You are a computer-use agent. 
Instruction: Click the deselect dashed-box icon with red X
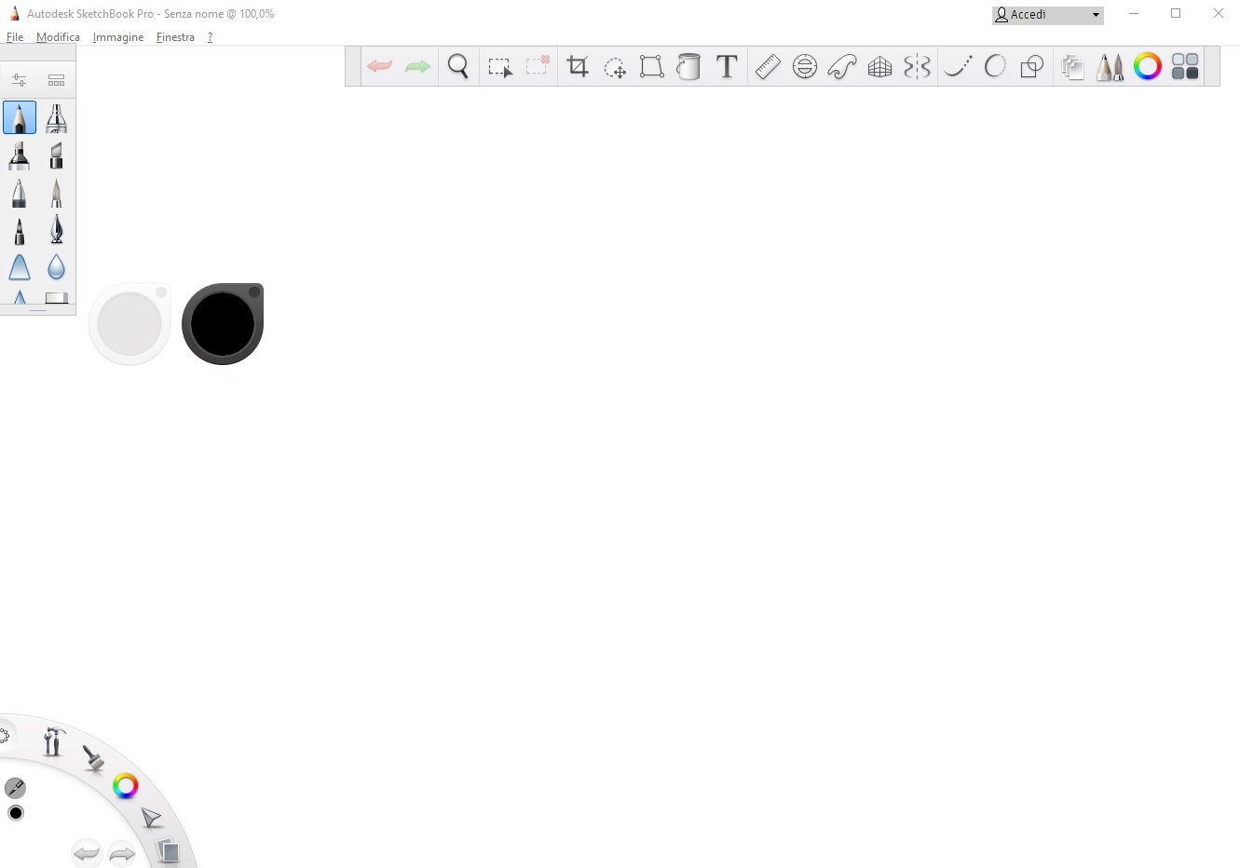pyautogui.click(x=538, y=65)
